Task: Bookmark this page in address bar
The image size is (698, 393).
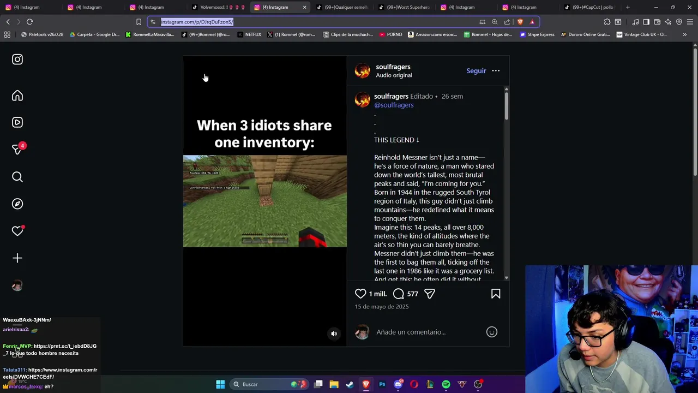Action: coord(139,22)
